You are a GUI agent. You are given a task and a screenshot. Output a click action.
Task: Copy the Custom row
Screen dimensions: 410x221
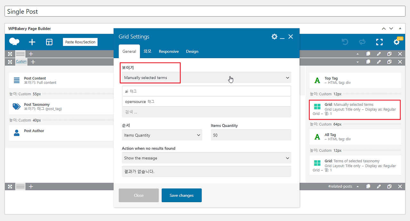point(368,62)
